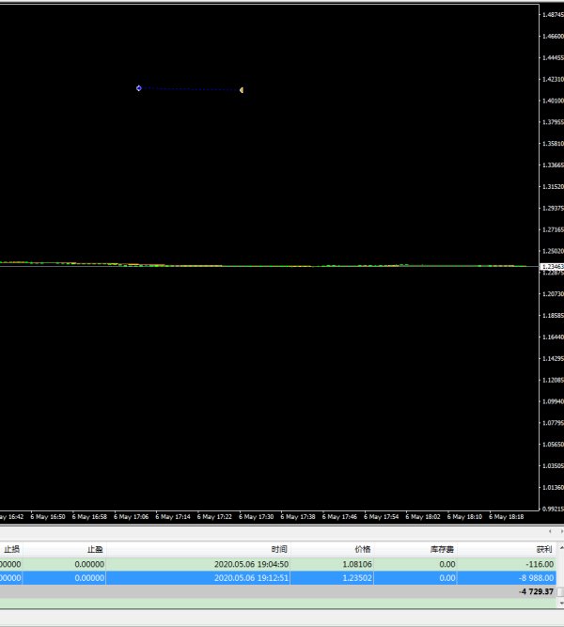Sort by the 时间 column header
This screenshot has height=627, width=564.
279,549
